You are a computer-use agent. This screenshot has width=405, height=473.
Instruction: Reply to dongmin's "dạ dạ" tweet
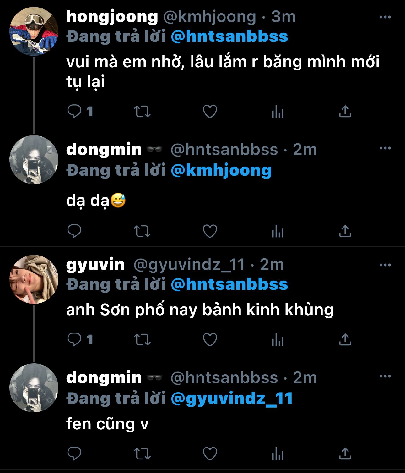tap(75, 231)
